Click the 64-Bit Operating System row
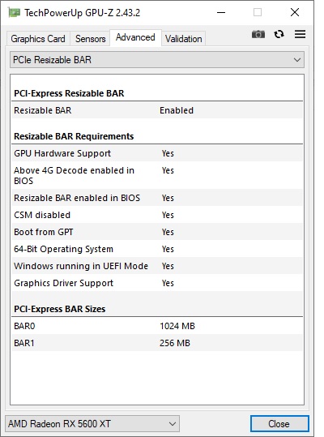The width and height of the screenshot is (324, 437). (x=157, y=249)
